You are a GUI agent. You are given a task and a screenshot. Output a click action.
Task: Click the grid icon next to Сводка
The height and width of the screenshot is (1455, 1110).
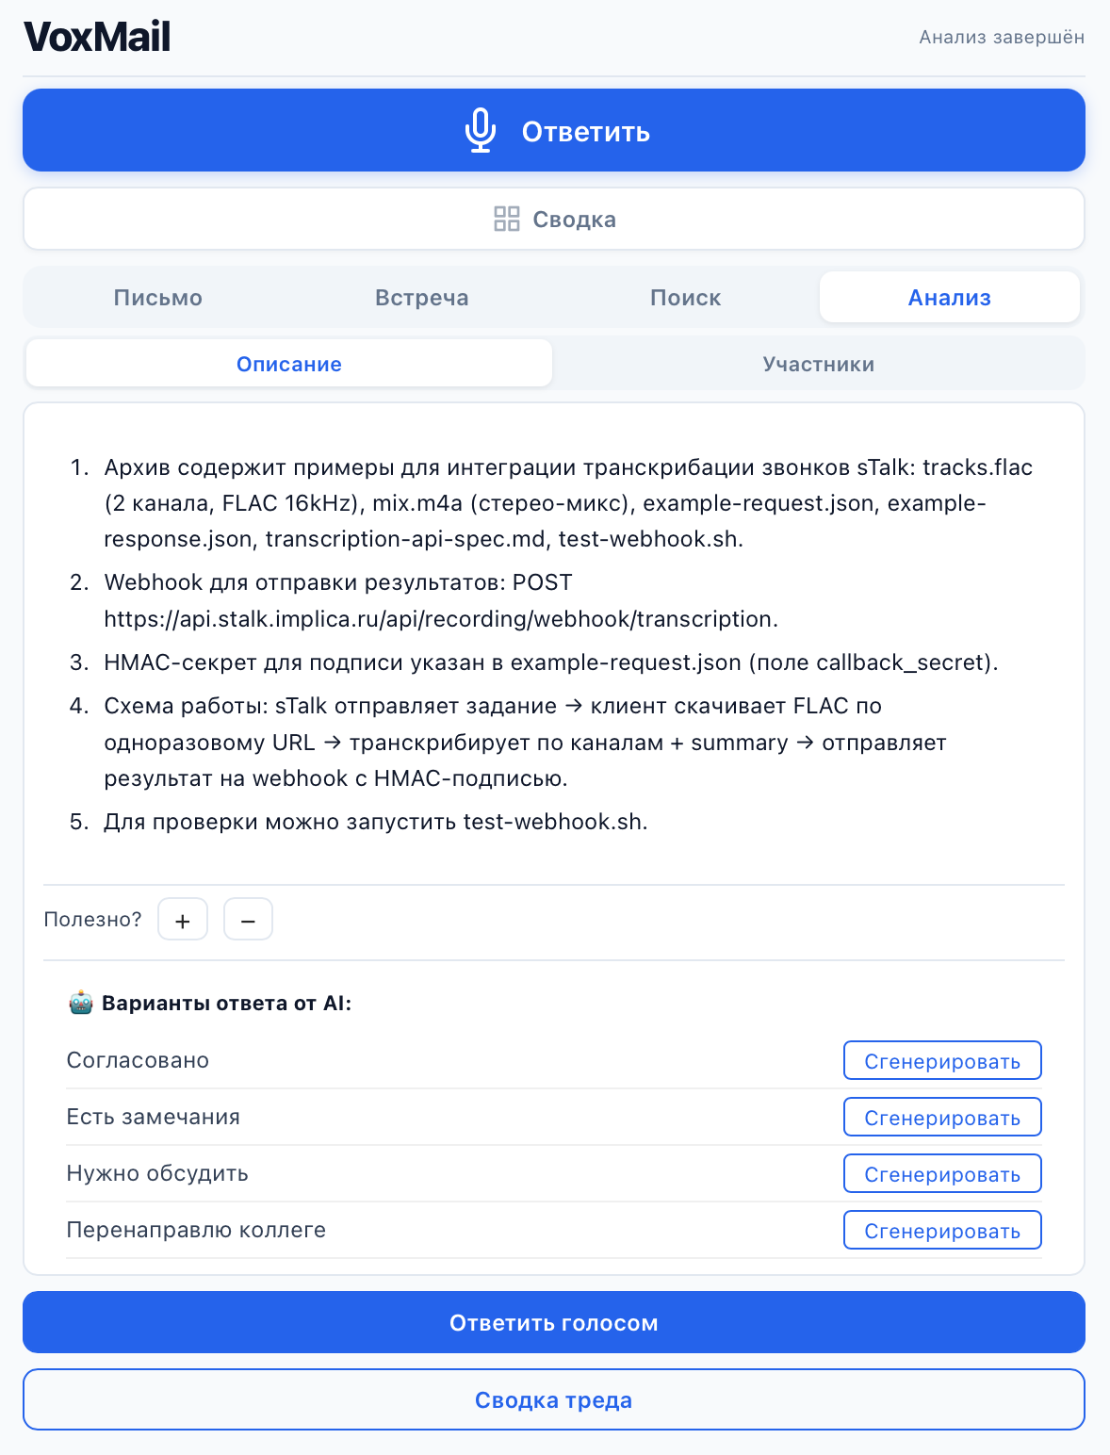point(506,219)
